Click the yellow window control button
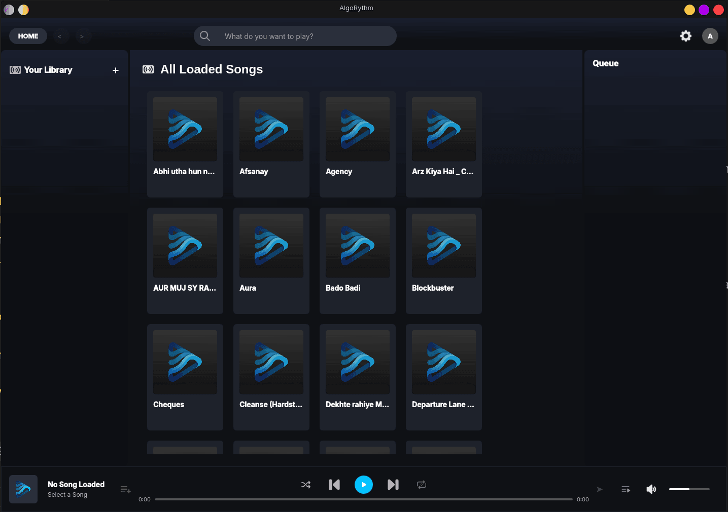This screenshot has height=512, width=728. pos(689,10)
